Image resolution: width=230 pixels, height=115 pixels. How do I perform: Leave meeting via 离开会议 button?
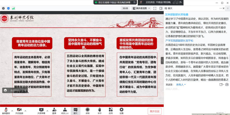[154, 111]
